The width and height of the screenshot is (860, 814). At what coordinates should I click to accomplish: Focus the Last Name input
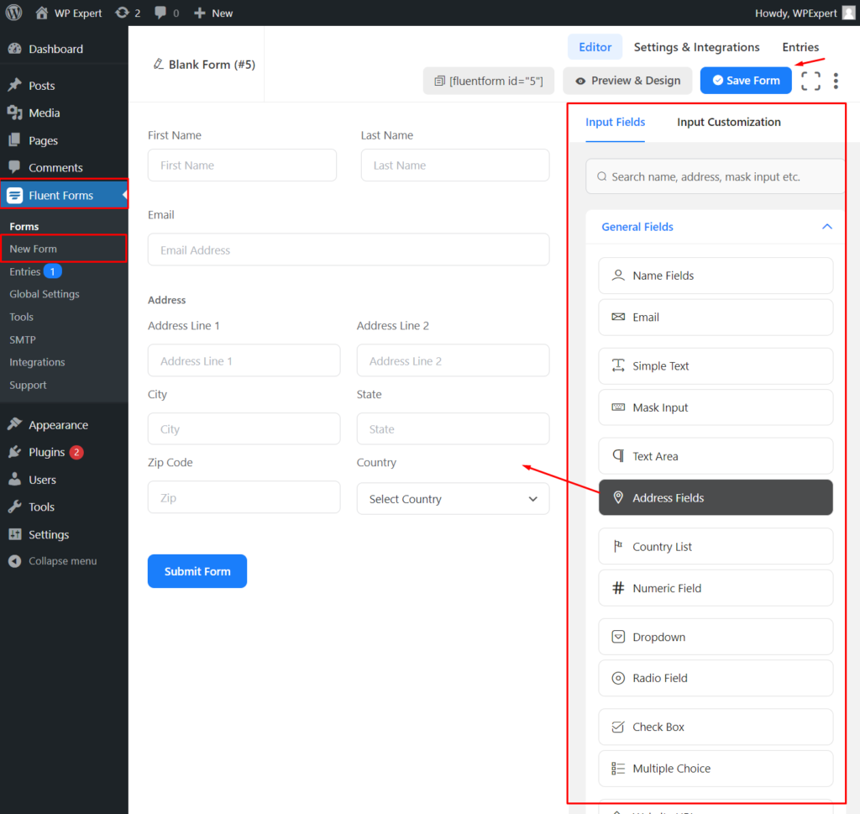[x=454, y=165]
